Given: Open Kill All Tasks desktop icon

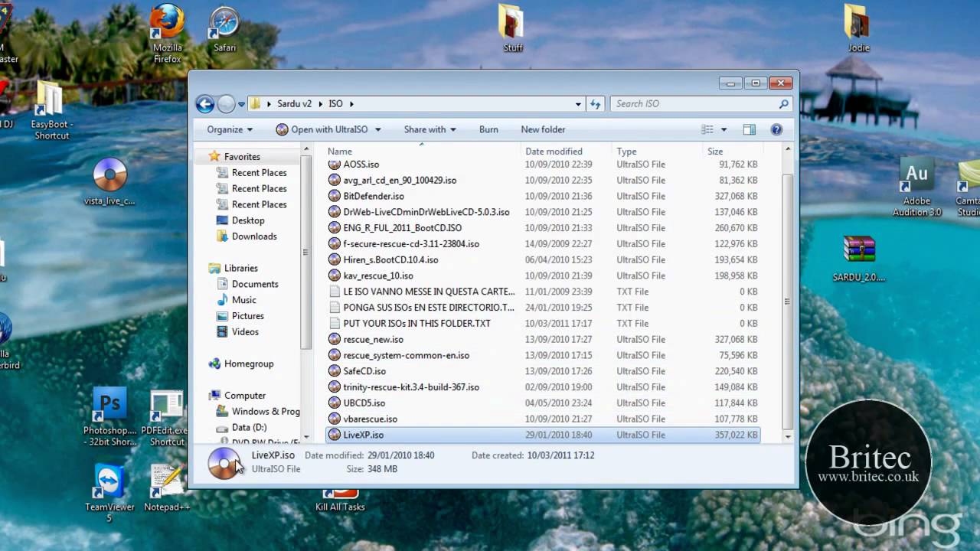Looking at the screenshot, I should [340, 501].
